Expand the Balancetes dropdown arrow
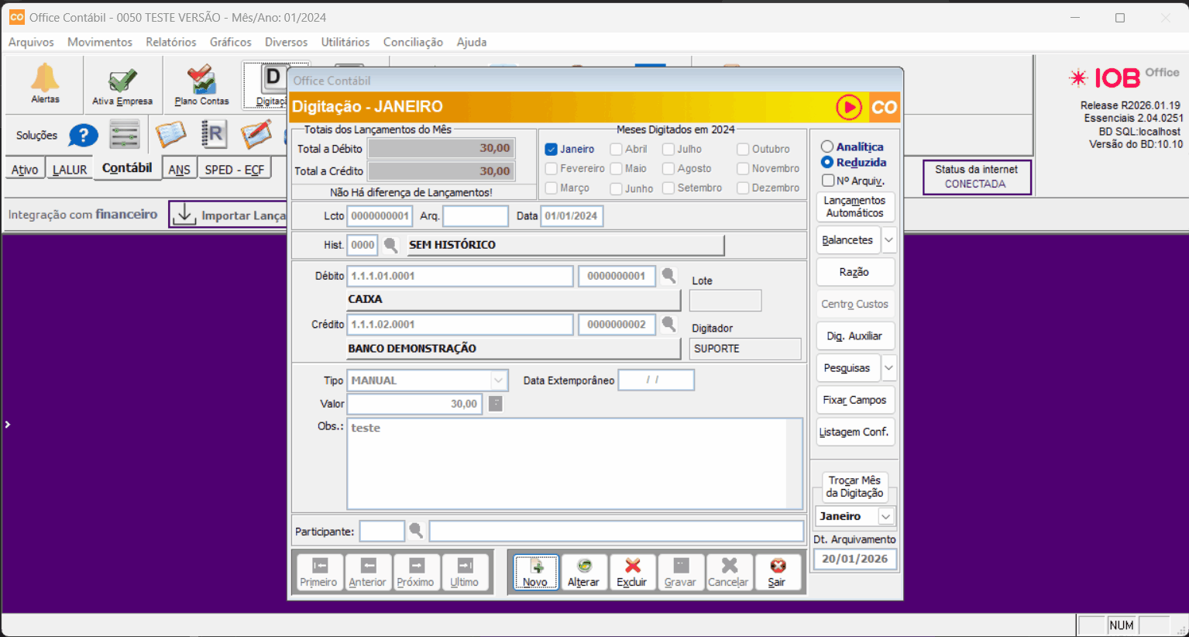Viewport: 1189px width, 637px height. (888, 240)
